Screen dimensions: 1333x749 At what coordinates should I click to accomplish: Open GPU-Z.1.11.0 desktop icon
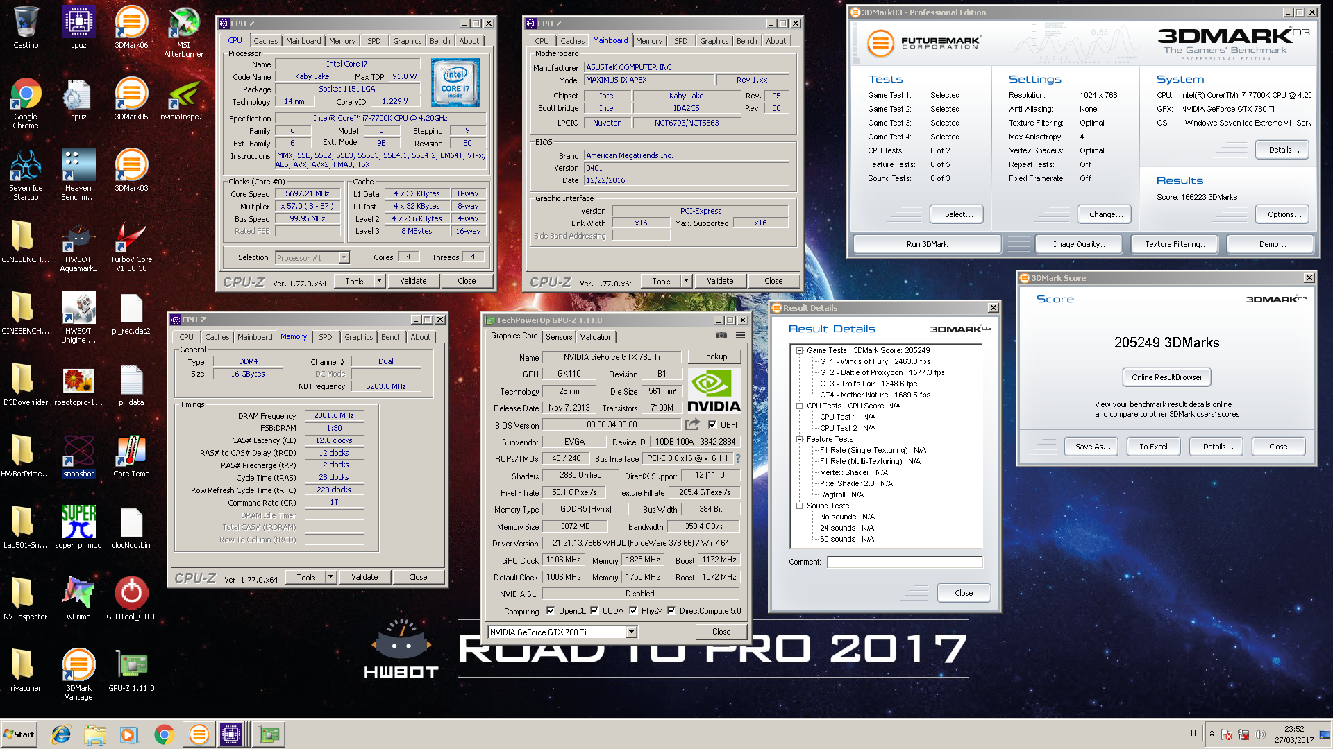(x=131, y=671)
